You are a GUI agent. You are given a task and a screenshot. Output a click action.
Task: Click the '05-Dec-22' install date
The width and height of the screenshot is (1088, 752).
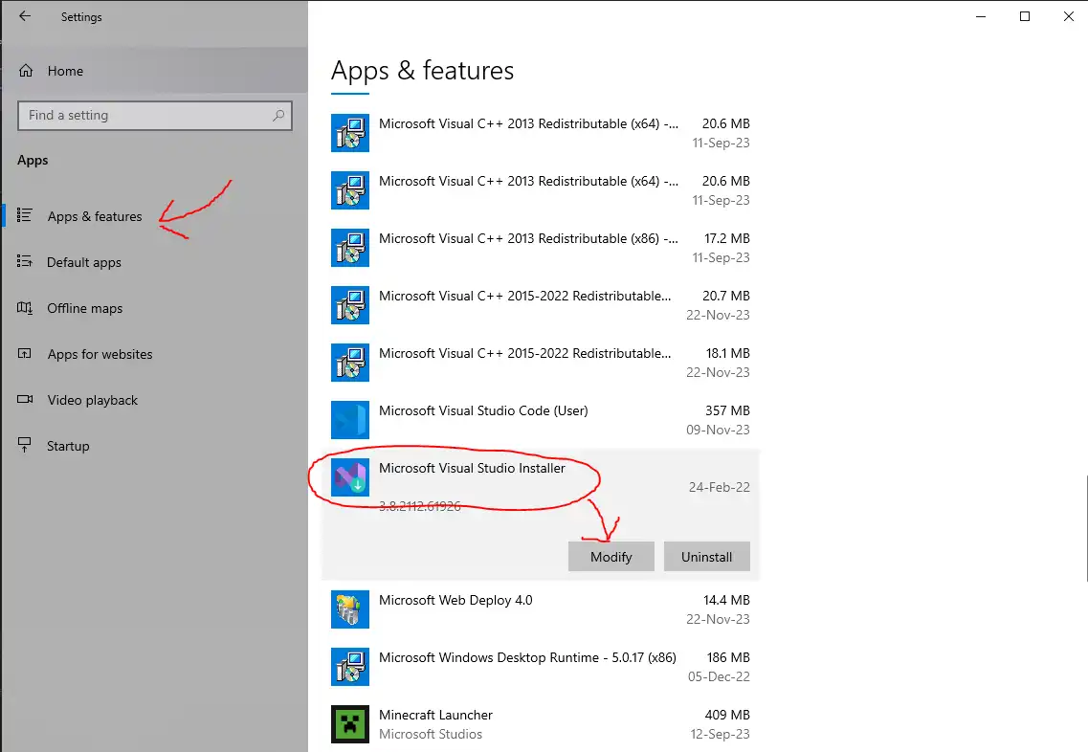pyautogui.click(x=719, y=677)
